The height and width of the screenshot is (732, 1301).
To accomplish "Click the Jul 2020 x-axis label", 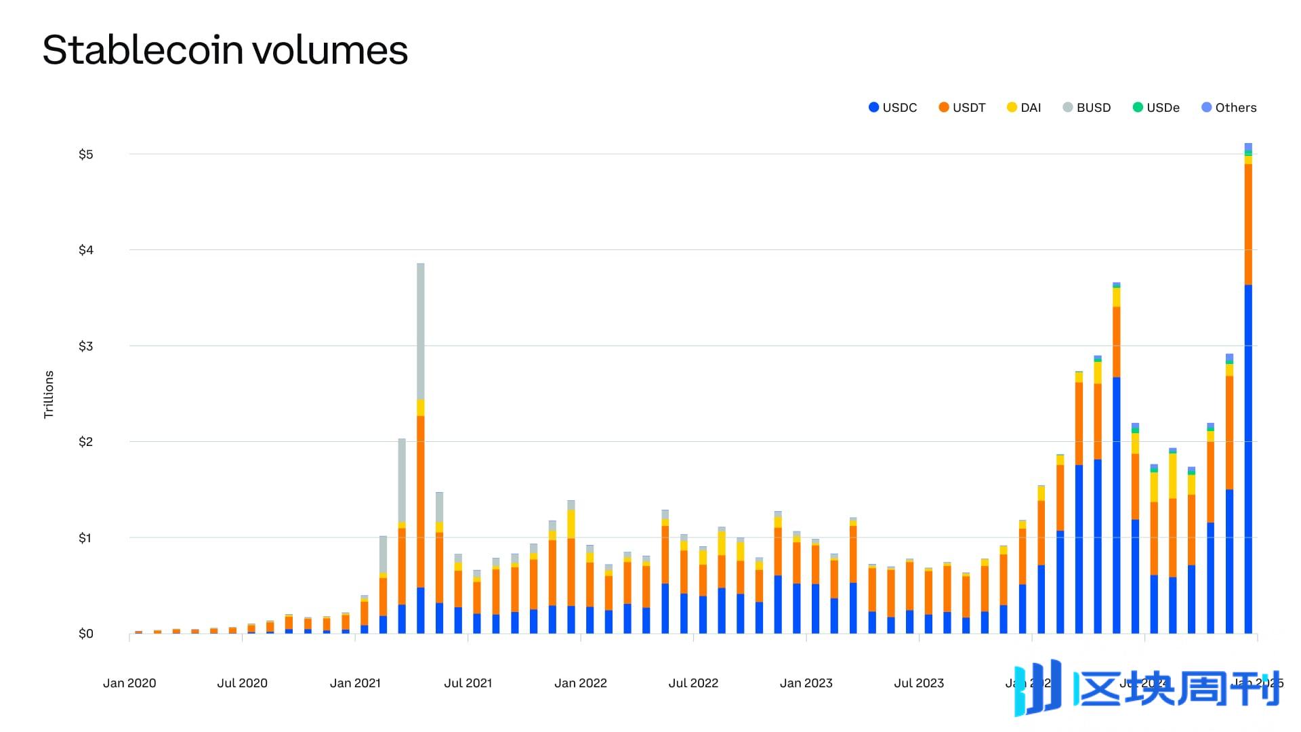I will (x=242, y=683).
